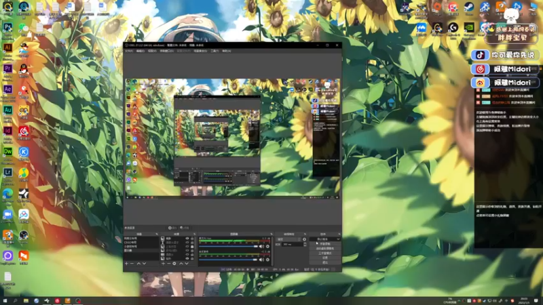The width and height of the screenshot is (543, 305).
Task: Mute the top mixer channel speaker
Action: [x=261, y=246]
